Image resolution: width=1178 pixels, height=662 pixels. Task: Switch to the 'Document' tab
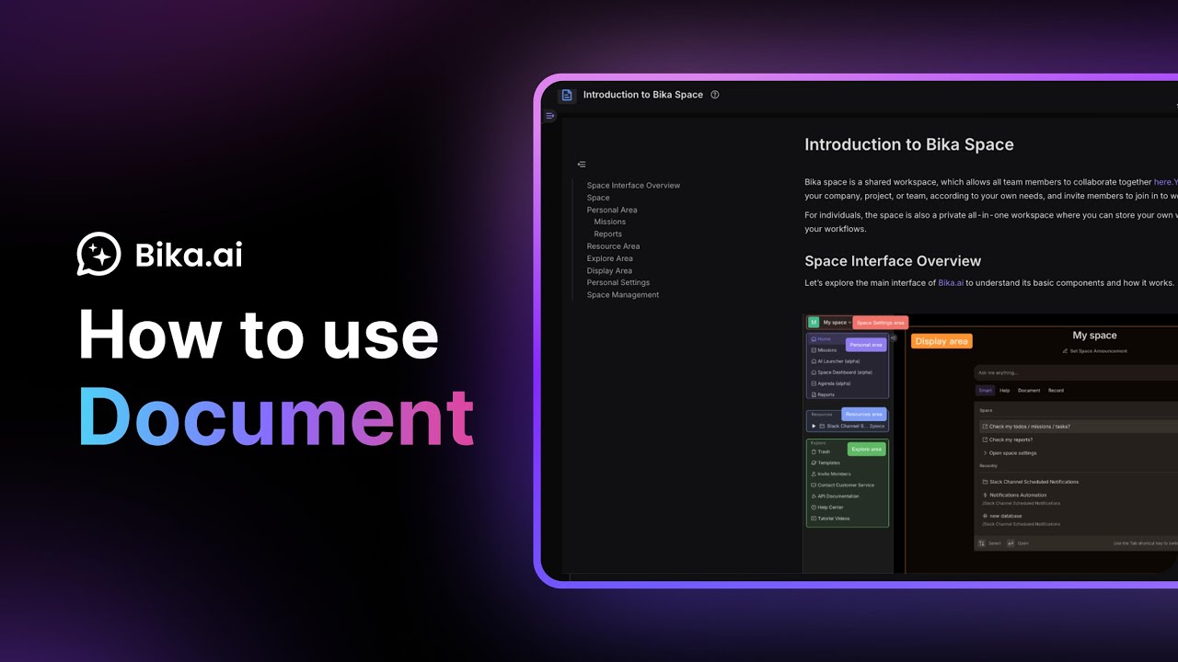point(1029,391)
